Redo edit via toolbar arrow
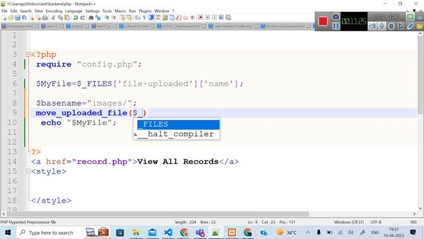424x239 pixels. pyautogui.click(x=82, y=18)
